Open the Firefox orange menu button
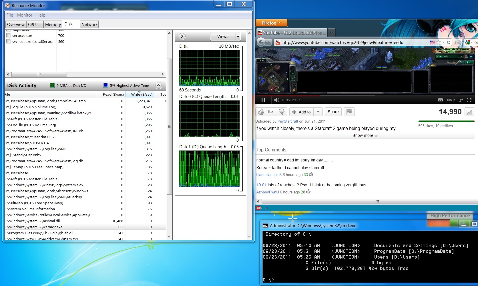478x286 pixels. point(271,23)
